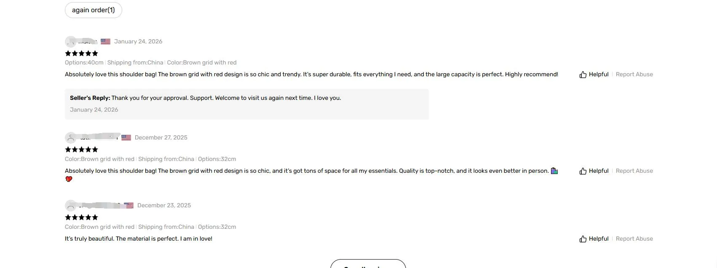This screenshot has width=717, height=268.
Task: Click US flag beside December 27, 2025 date
Action: coord(126,138)
